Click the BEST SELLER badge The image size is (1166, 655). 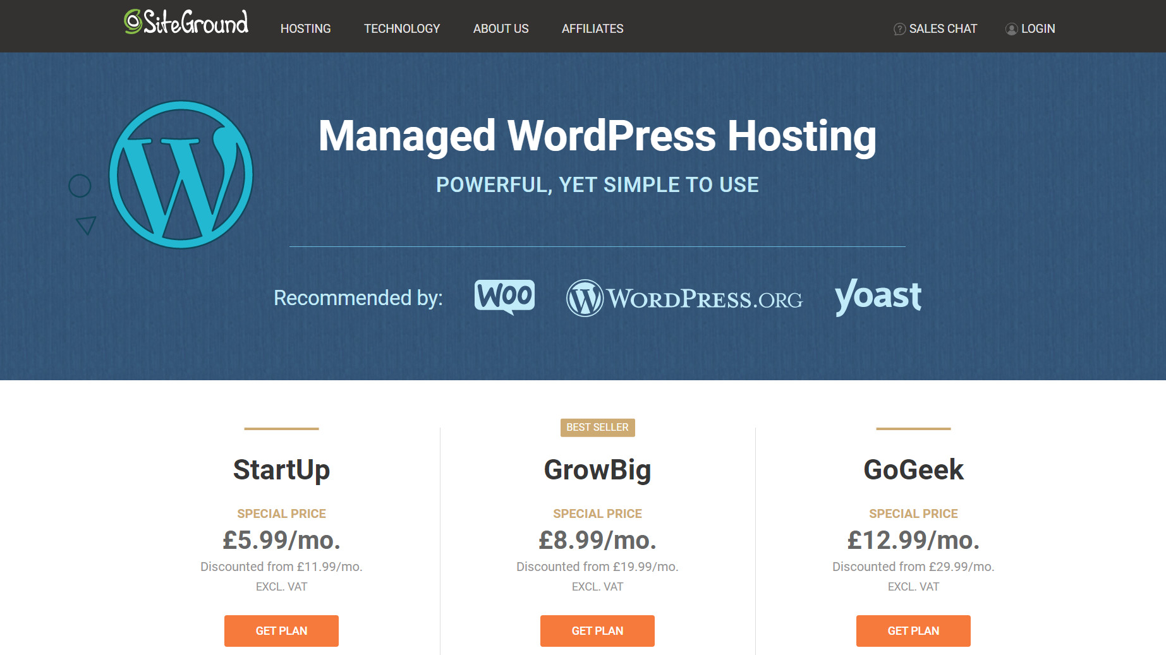pyautogui.click(x=597, y=428)
